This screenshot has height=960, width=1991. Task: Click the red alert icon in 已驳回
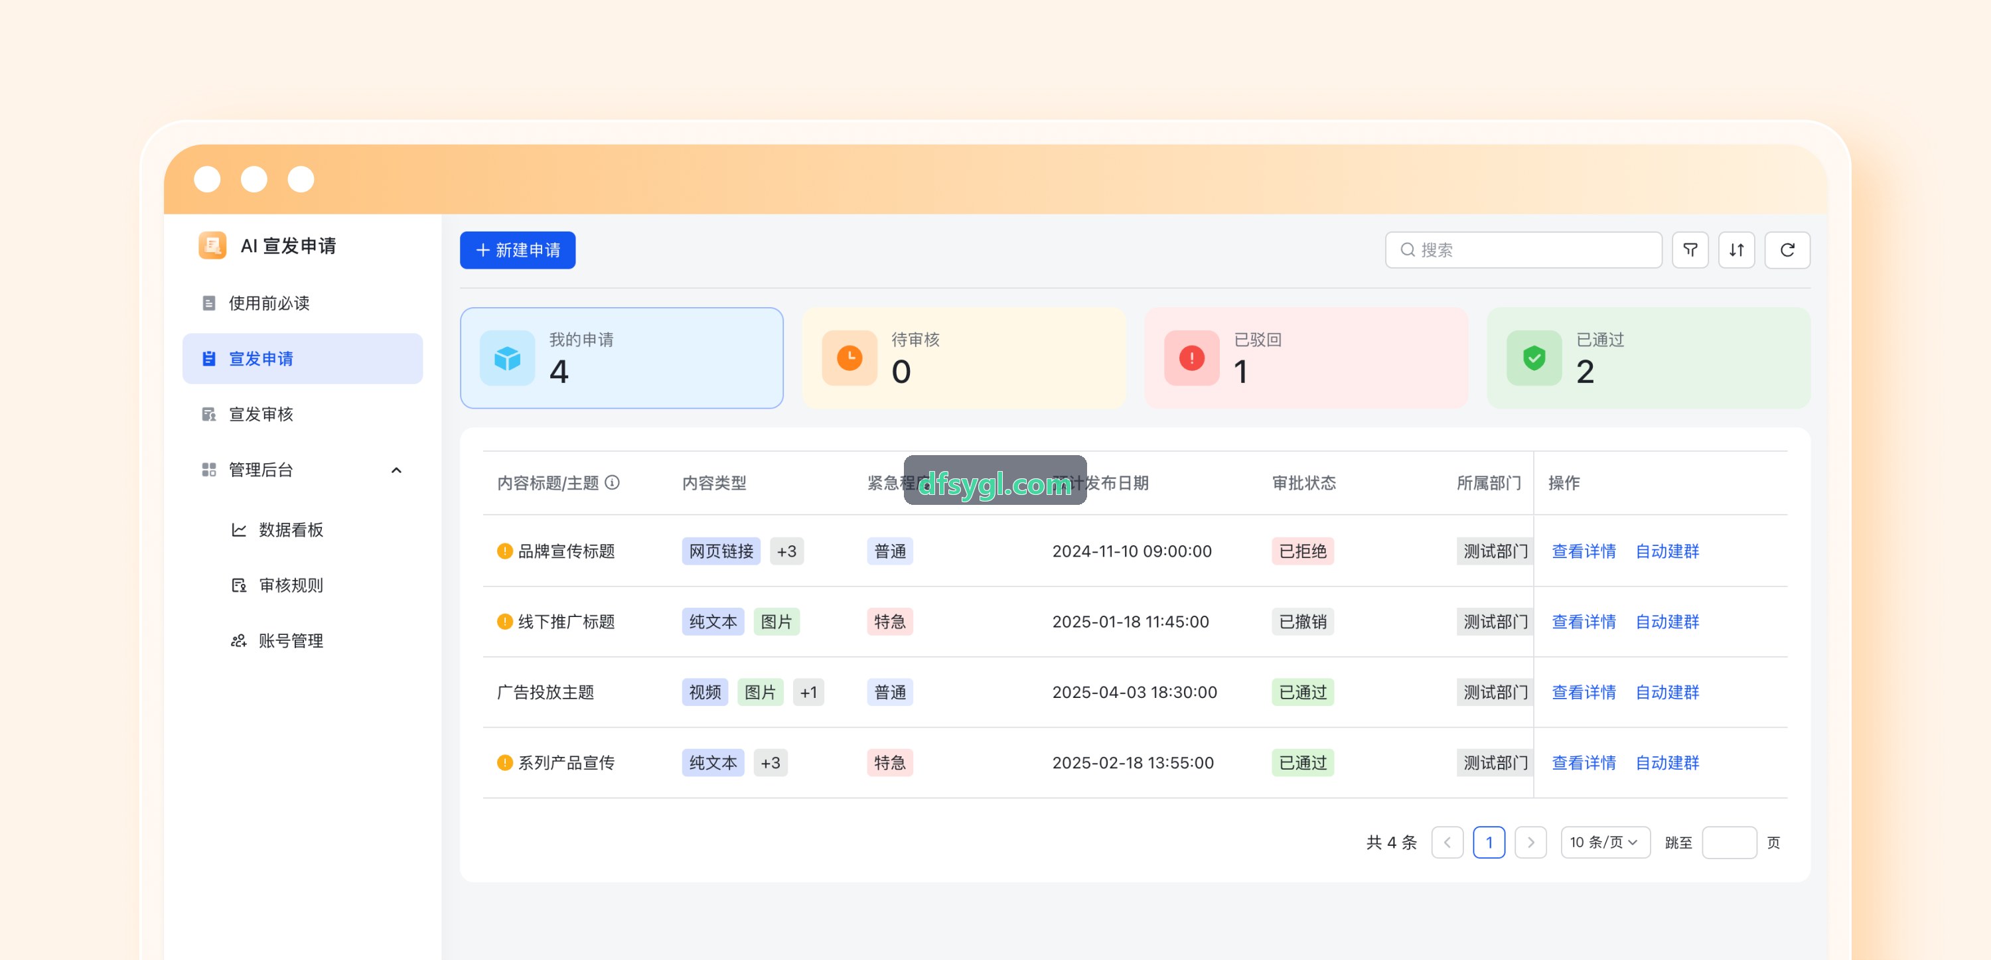pyautogui.click(x=1192, y=358)
